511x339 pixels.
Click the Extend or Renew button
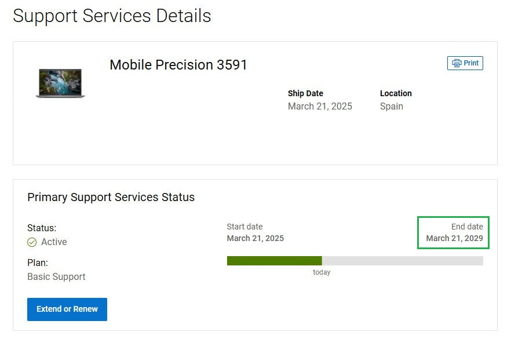coord(67,309)
